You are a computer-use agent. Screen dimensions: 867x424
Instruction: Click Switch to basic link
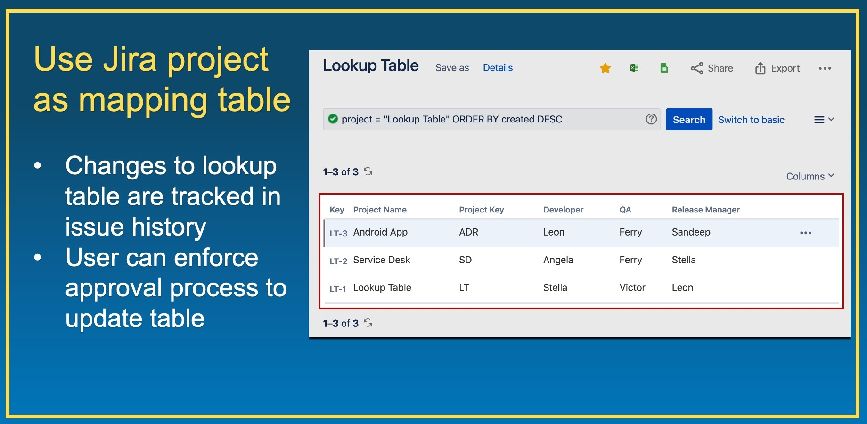tap(751, 120)
